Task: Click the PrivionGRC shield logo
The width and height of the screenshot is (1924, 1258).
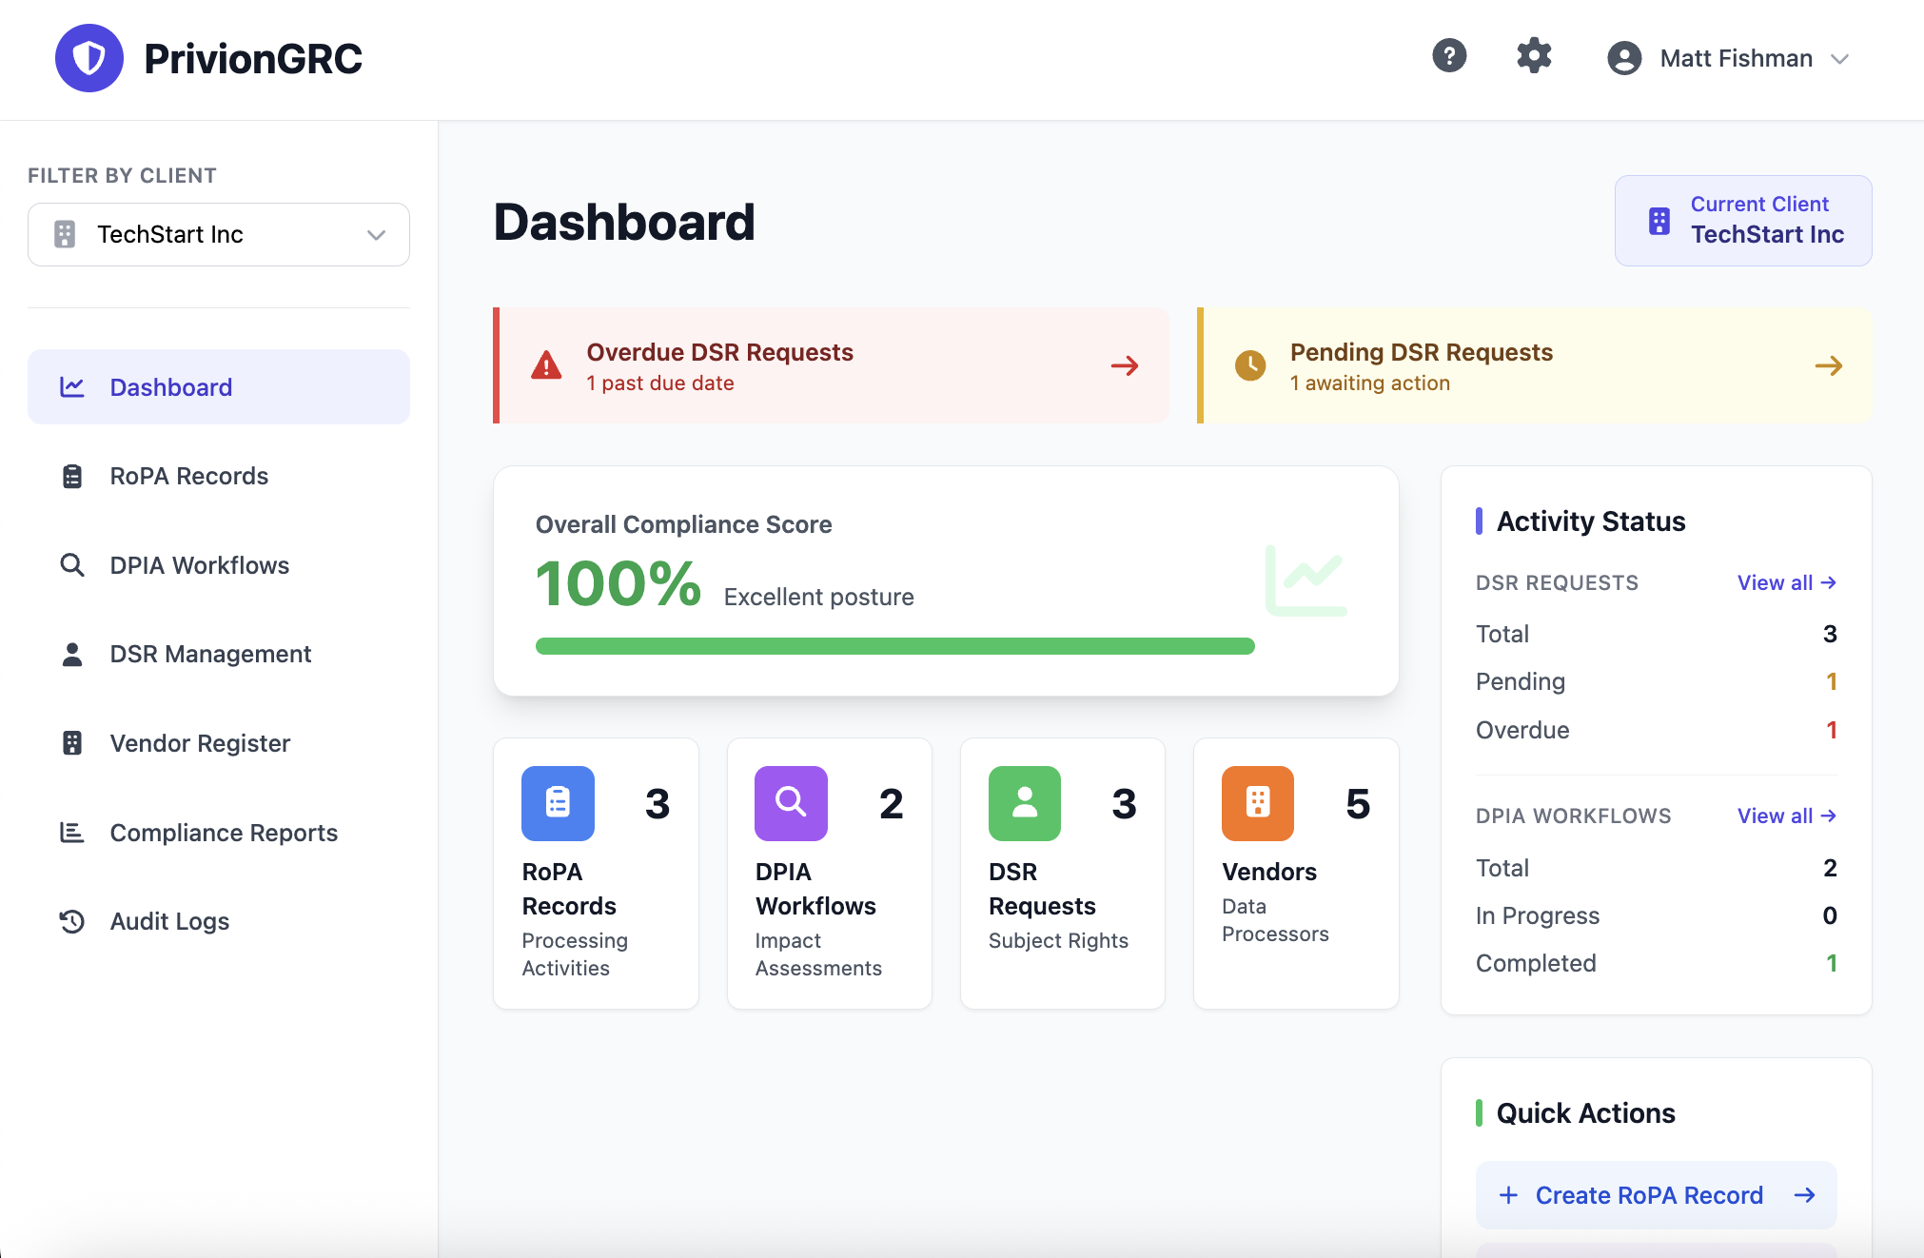Action: (x=89, y=58)
